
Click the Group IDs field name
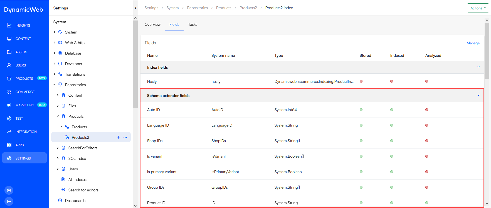tap(156, 187)
